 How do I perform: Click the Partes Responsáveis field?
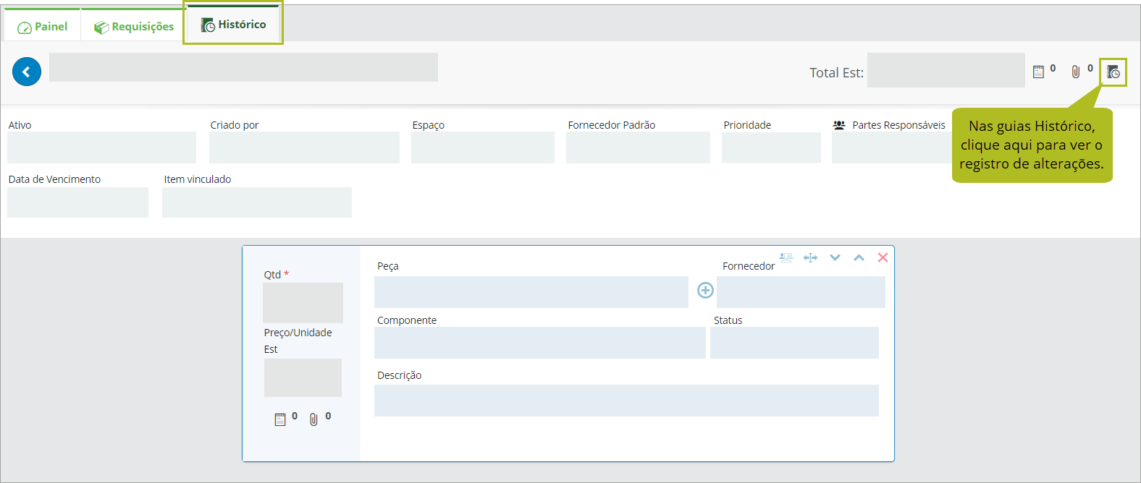(x=892, y=148)
